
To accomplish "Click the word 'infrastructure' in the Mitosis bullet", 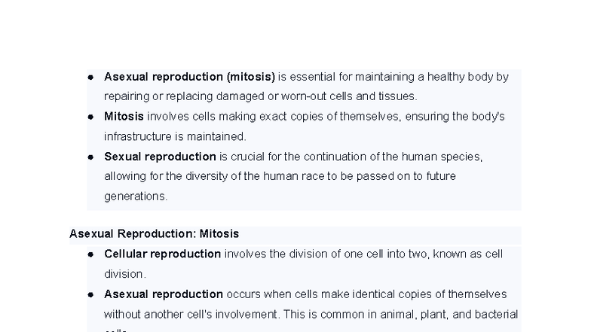I will 138,136.
